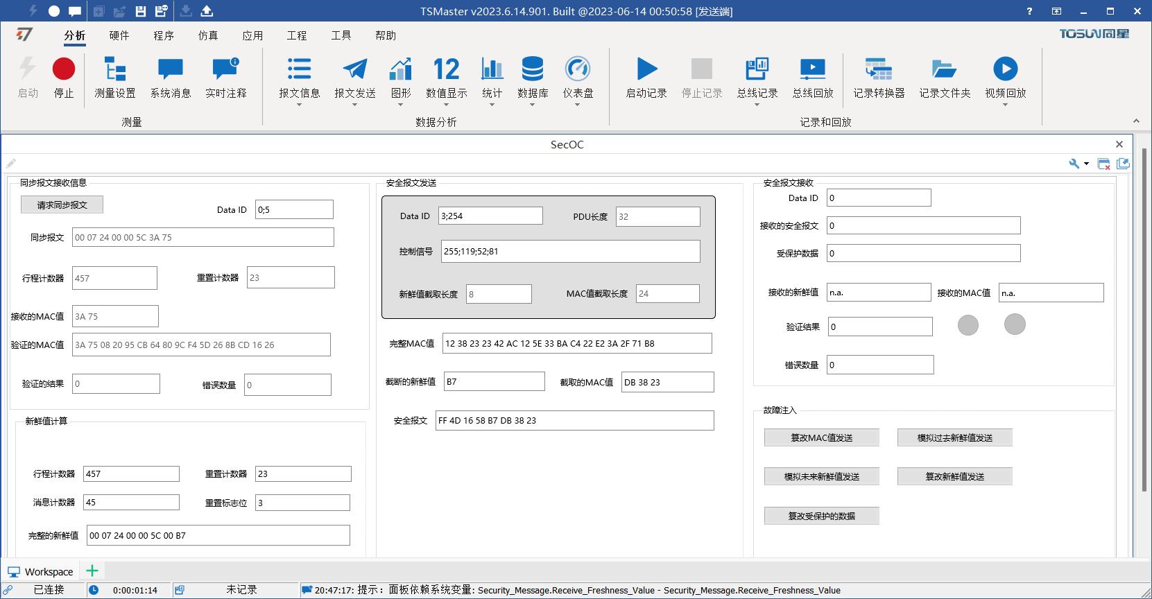Click 启动记录 start logging icon
The height and width of the screenshot is (599, 1152).
646,69
